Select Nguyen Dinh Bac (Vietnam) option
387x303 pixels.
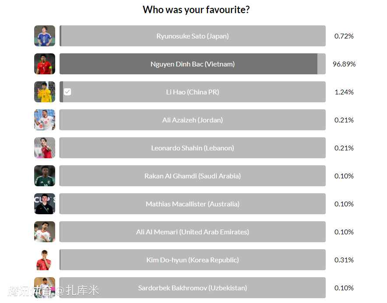coord(193,64)
